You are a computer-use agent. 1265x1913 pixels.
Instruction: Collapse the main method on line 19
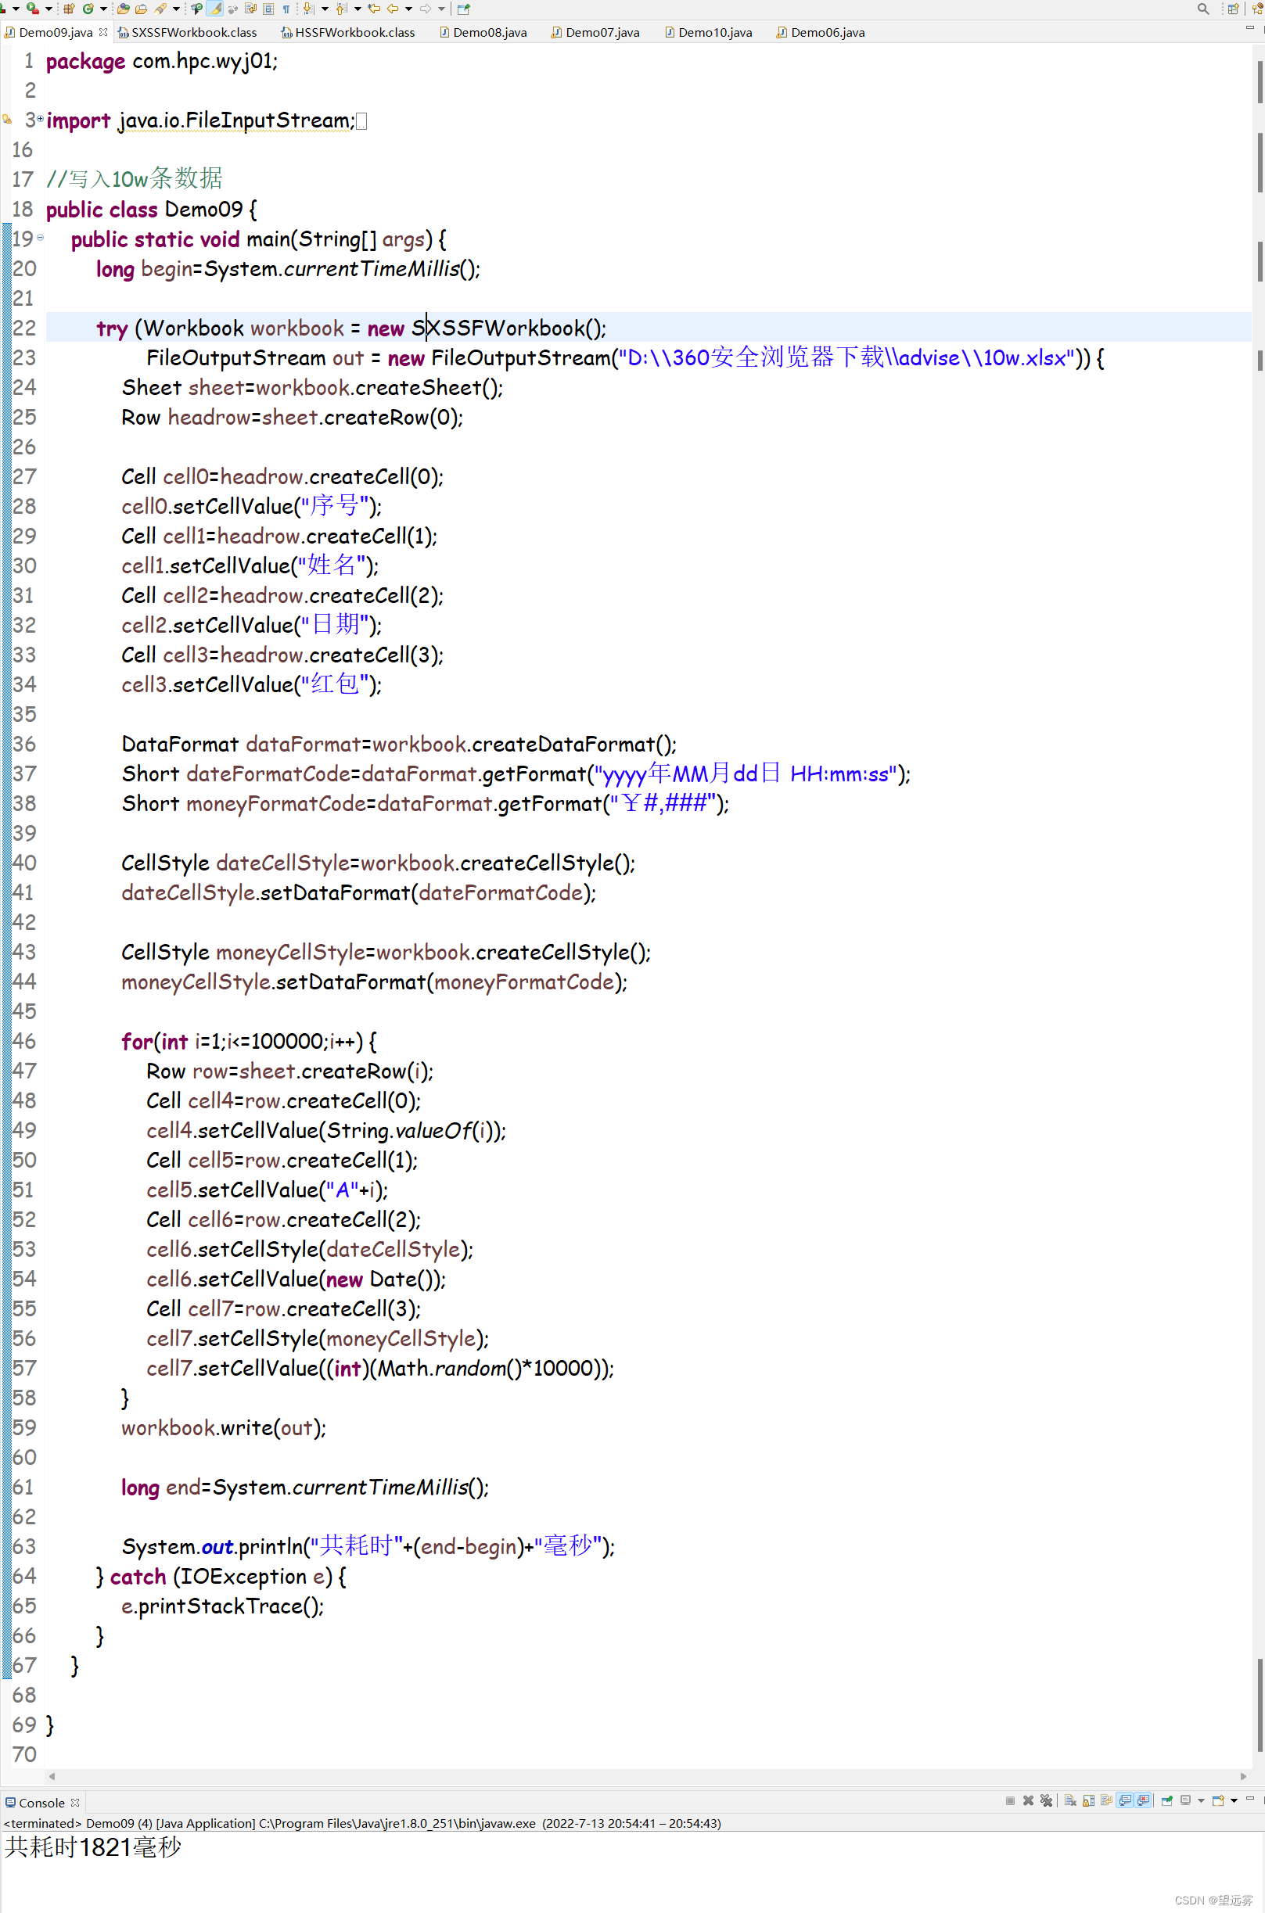coord(41,238)
